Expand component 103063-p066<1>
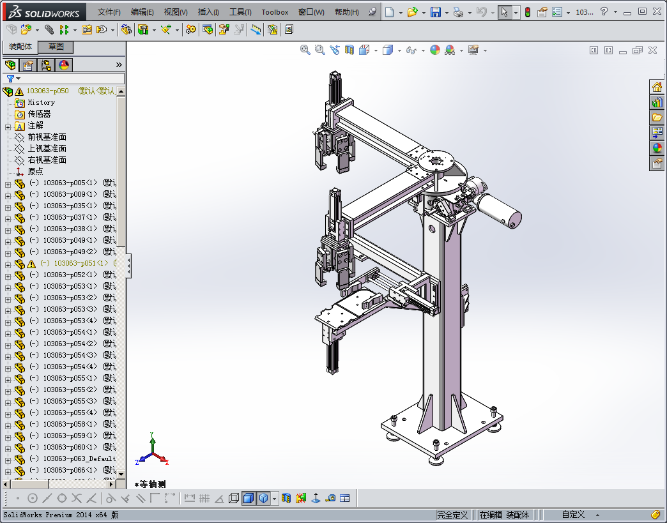 pos(8,471)
